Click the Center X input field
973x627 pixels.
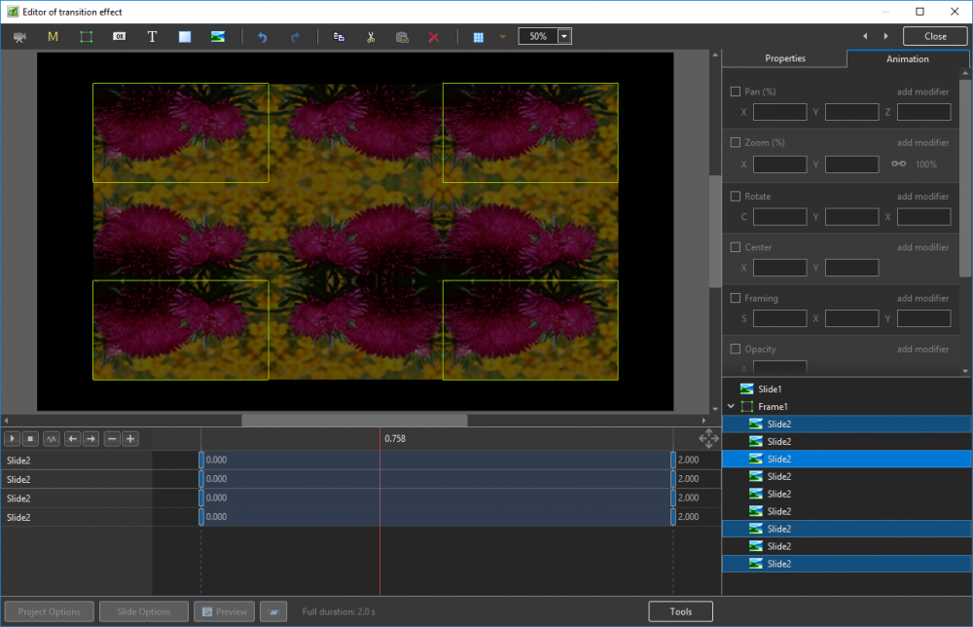point(779,268)
